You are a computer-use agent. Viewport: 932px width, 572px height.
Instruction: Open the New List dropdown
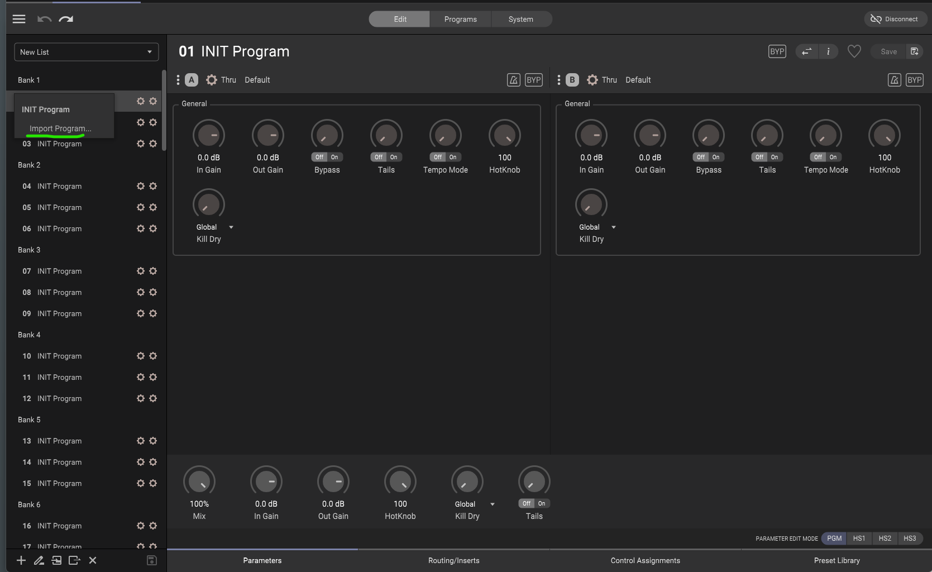(x=86, y=52)
